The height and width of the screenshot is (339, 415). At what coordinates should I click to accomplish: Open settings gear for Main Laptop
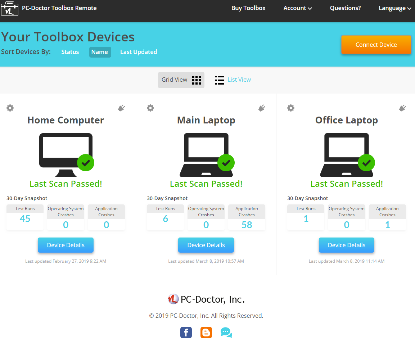150,108
